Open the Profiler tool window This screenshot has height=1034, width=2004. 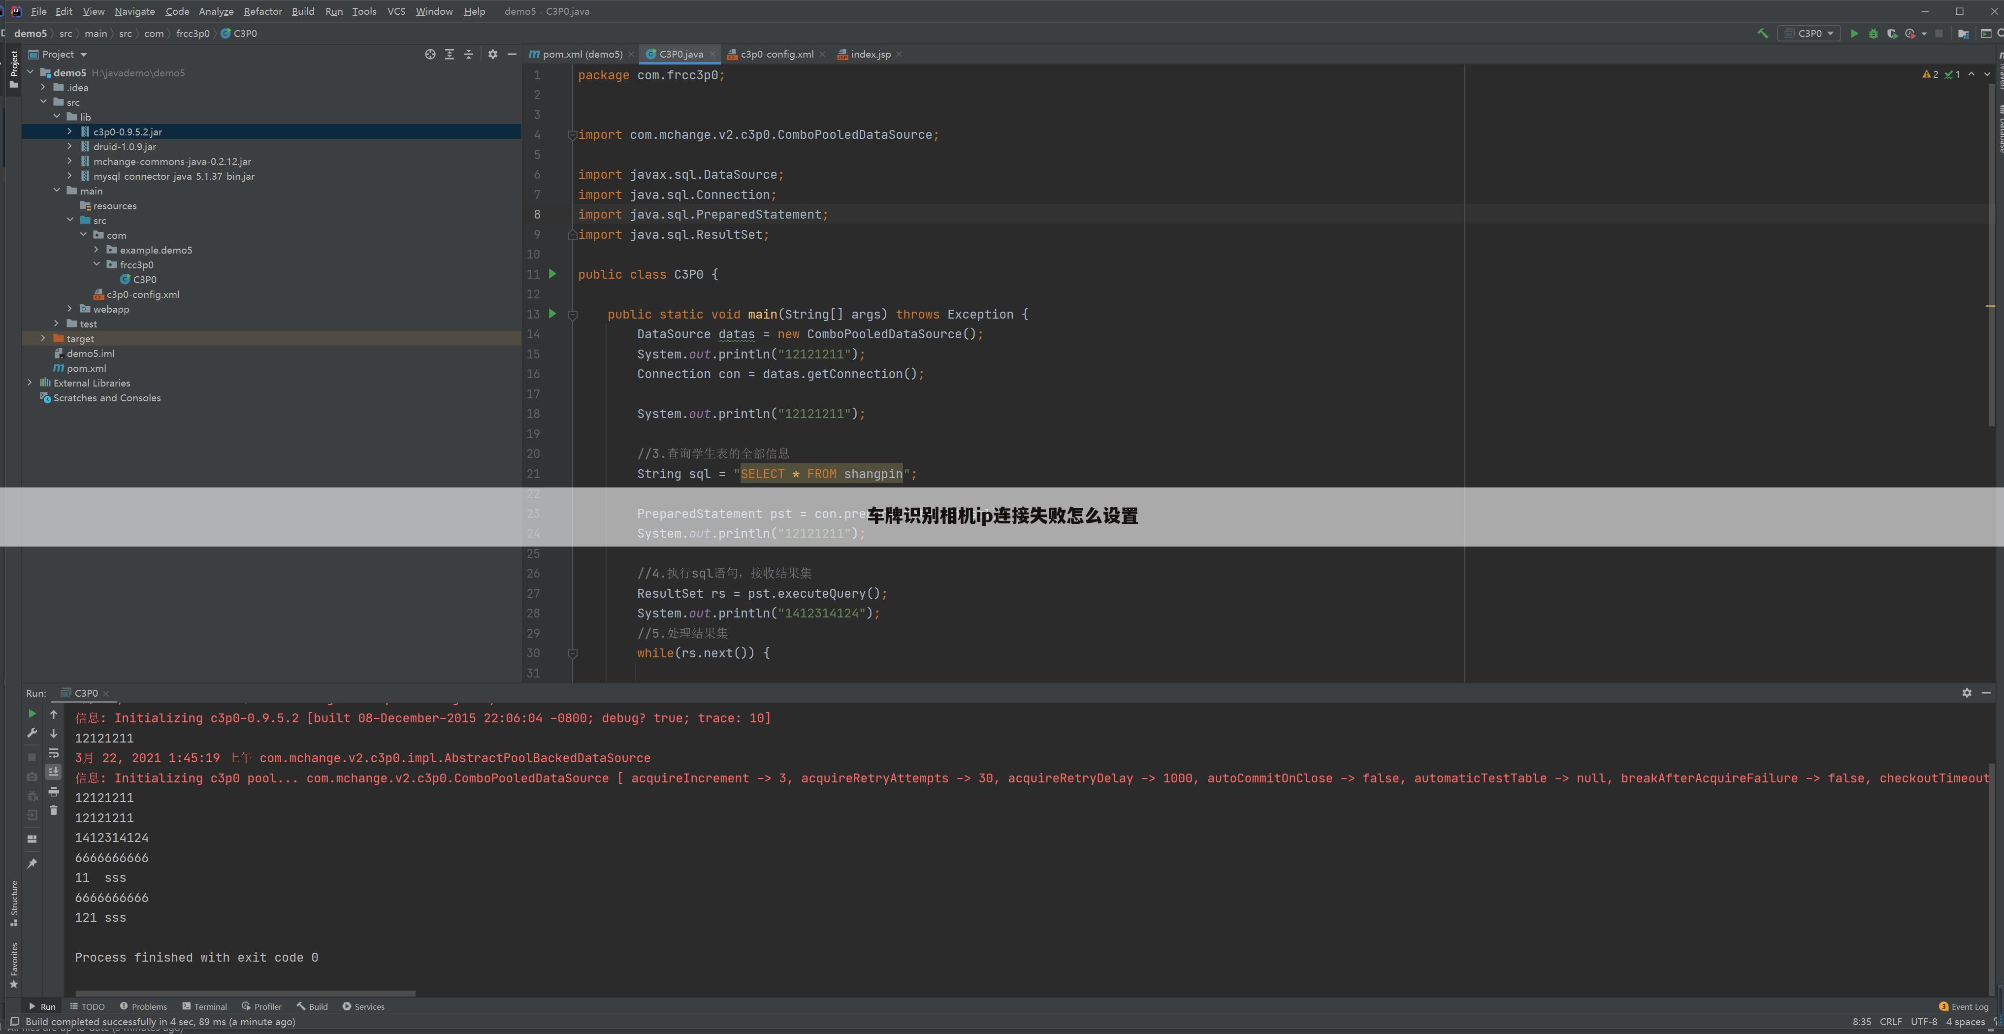coord(261,1007)
